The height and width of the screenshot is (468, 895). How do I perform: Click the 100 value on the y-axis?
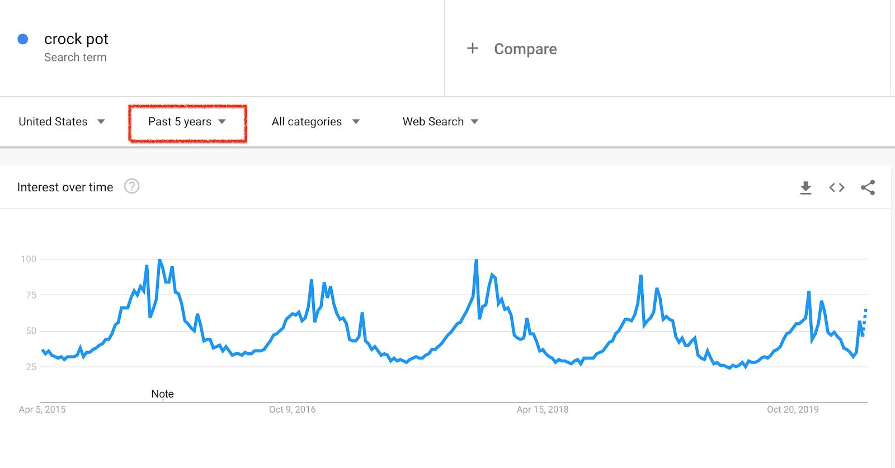coord(29,259)
